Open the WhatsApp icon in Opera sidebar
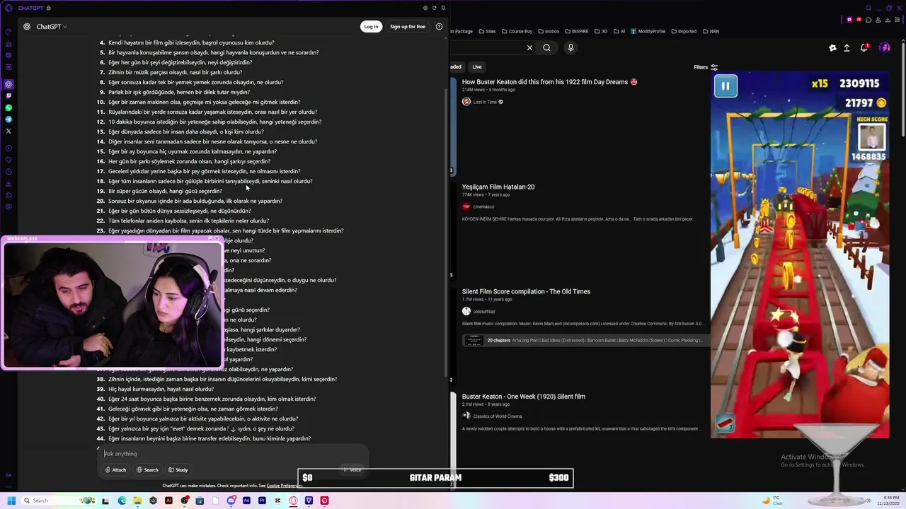The height and width of the screenshot is (509, 906). [8, 108]
